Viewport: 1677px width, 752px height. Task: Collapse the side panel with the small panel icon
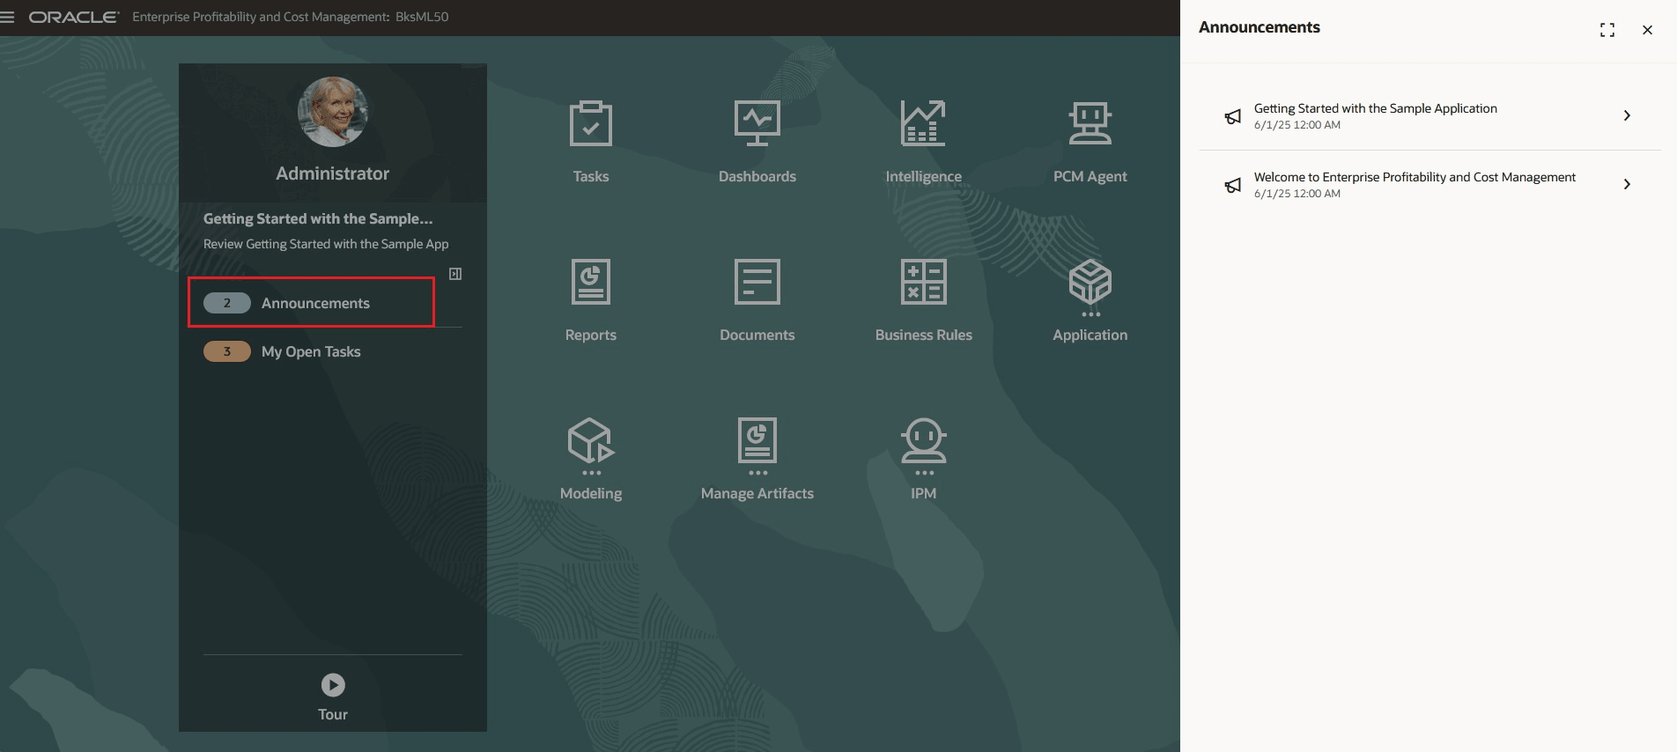pyautogui.click(x=455, y=274)
